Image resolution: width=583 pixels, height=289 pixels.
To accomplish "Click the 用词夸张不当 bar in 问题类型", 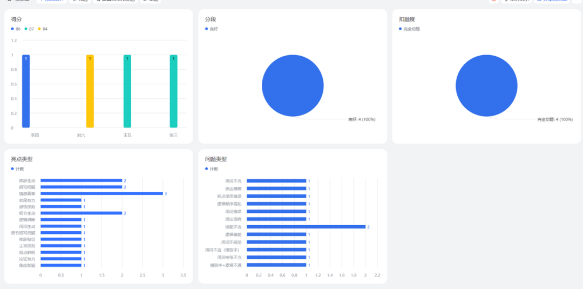I will tap(276, 257).
